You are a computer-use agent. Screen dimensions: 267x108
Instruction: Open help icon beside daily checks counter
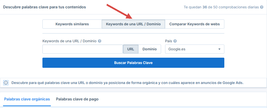pyautogui.click(x=262, y=7)
